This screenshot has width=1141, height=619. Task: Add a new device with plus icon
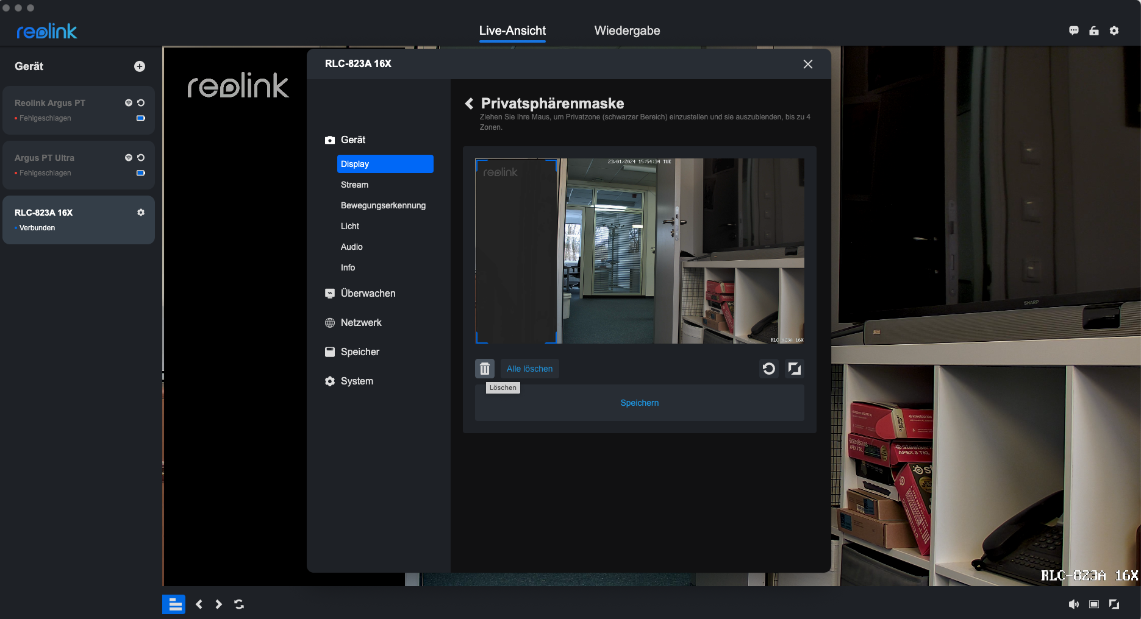[x=140, y=66]
